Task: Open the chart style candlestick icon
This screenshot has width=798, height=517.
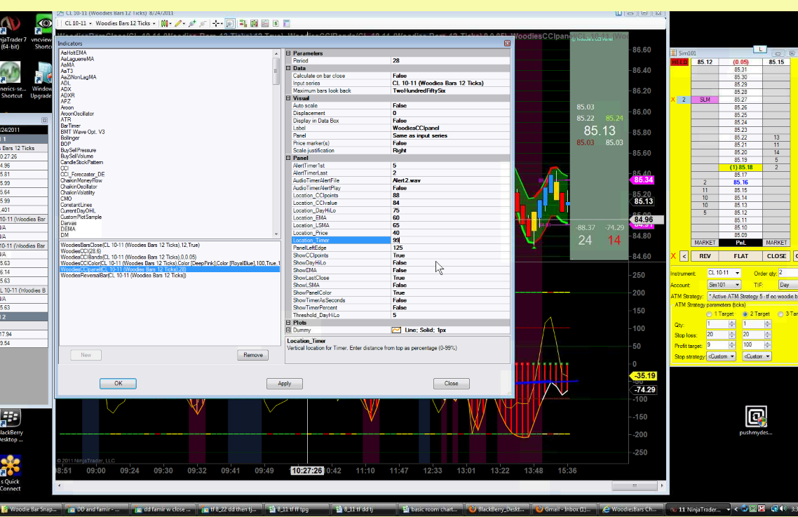Action: coord(165,23)
